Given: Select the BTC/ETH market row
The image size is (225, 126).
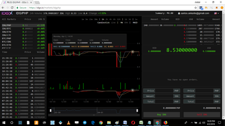Looking at the screenshot, I should tap(23, 45).
